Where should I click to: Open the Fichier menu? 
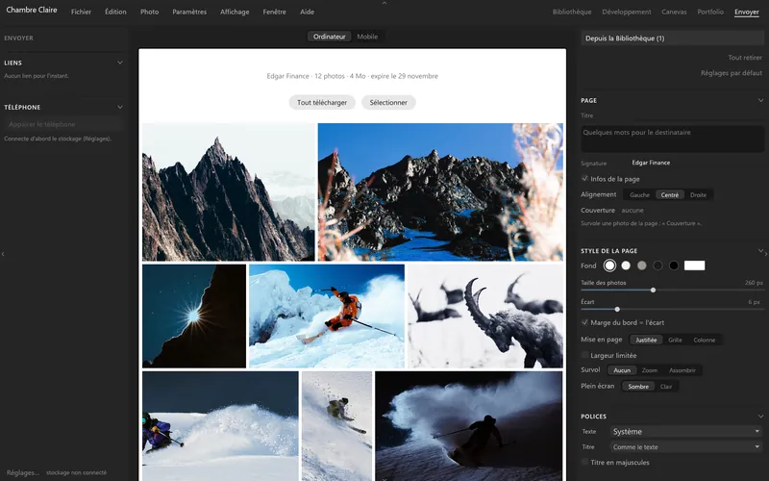[x=81, y=12]
